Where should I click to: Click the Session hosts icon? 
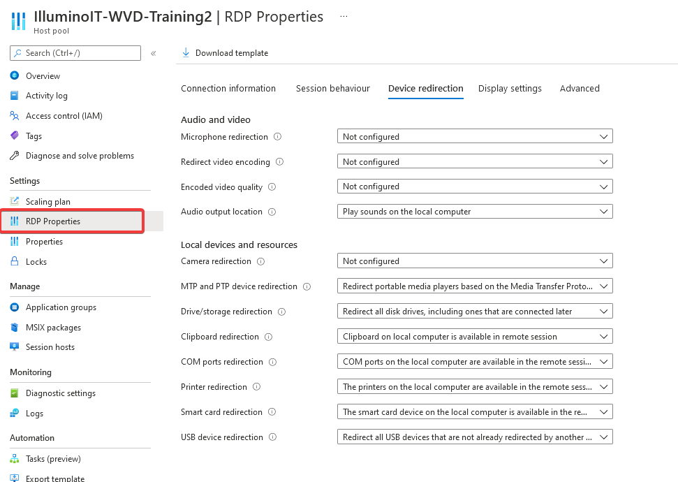(14, 346)
